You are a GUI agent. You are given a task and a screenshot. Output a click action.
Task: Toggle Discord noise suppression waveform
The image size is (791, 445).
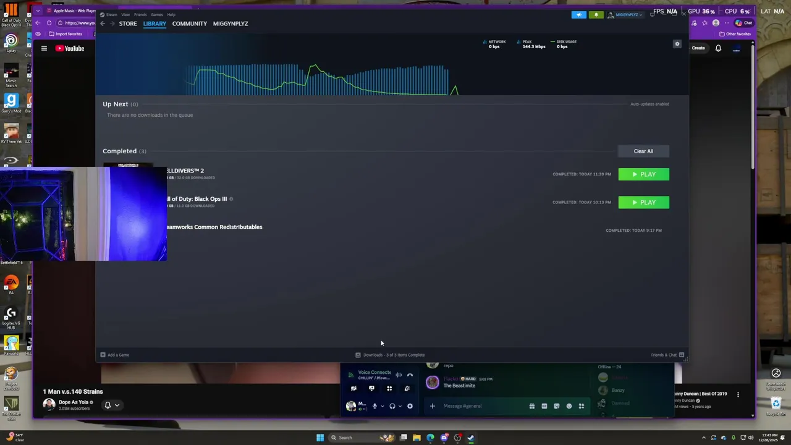399,375
